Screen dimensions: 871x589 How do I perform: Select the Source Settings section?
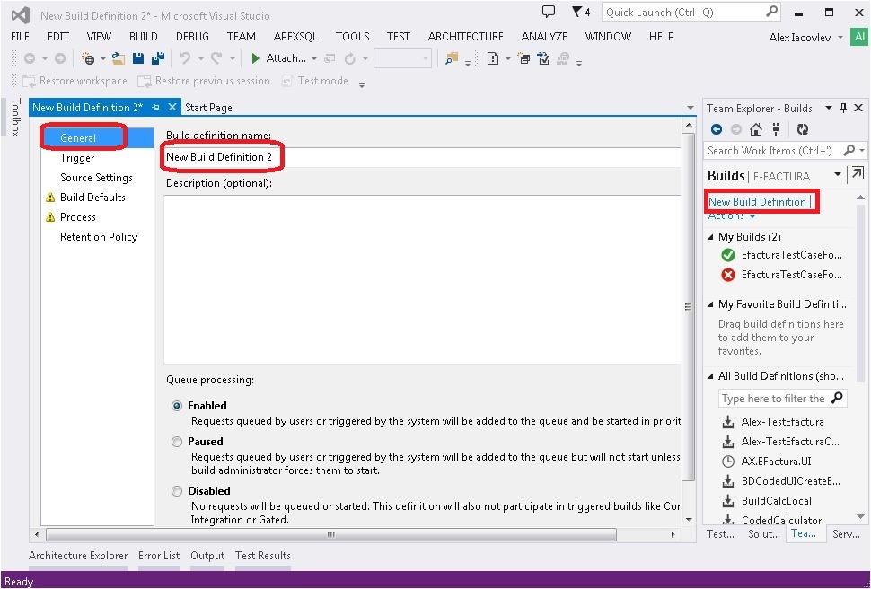tap(97, 177)
